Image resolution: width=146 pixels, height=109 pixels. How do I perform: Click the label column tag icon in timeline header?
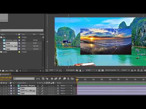coord(11,83)
